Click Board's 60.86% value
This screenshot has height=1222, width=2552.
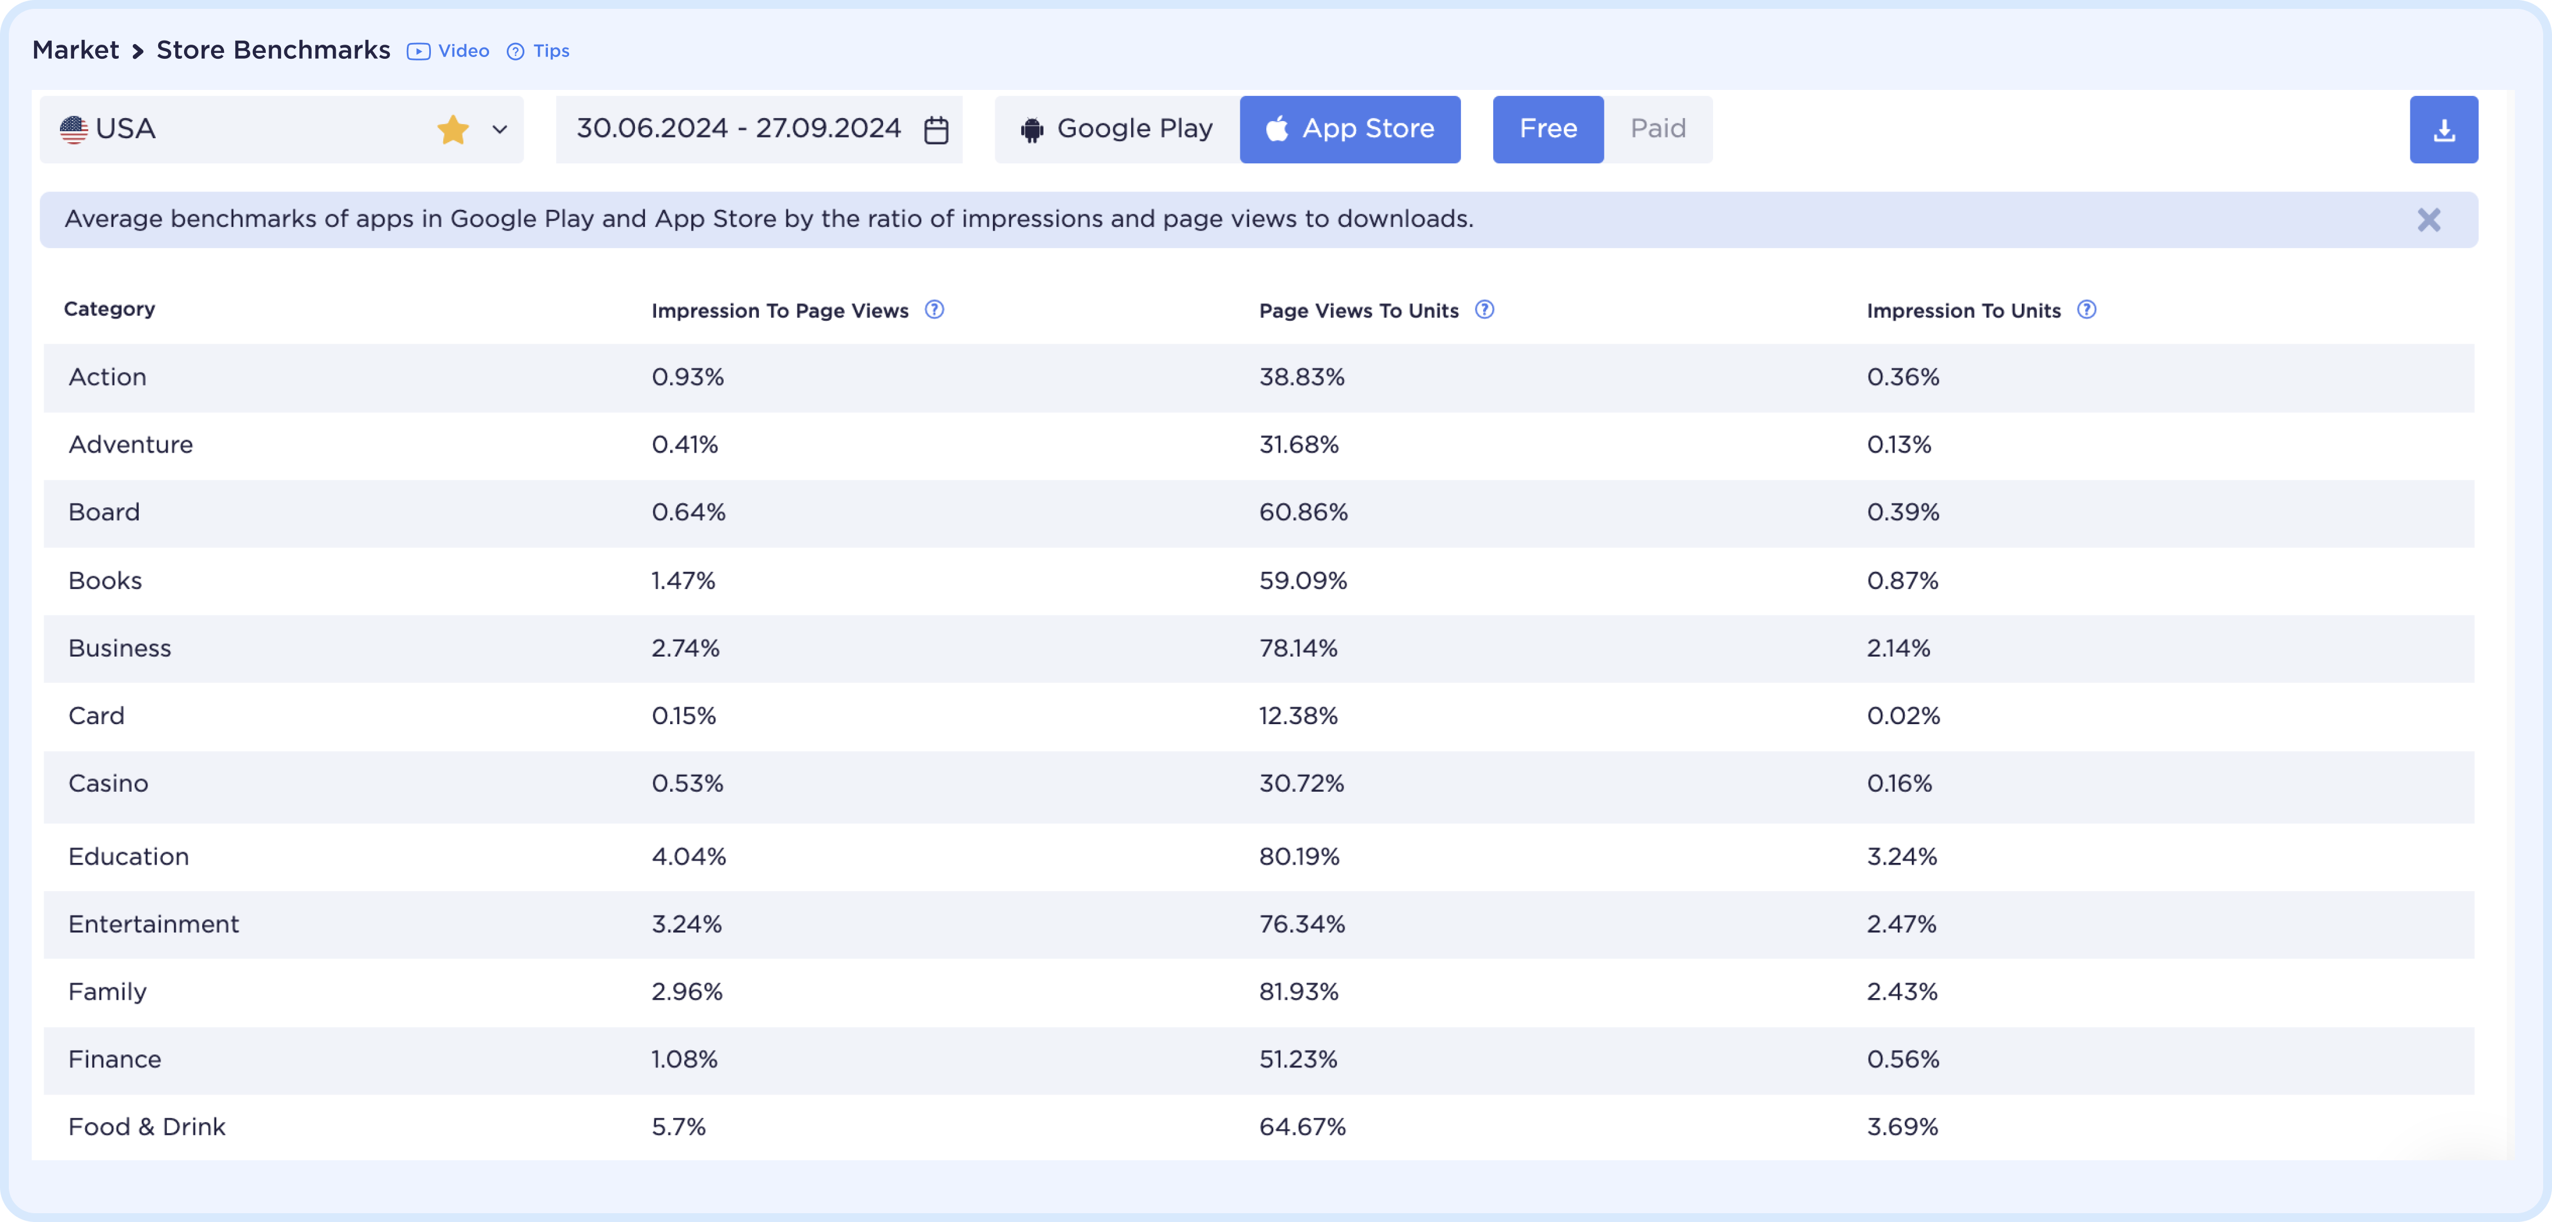1303,513
